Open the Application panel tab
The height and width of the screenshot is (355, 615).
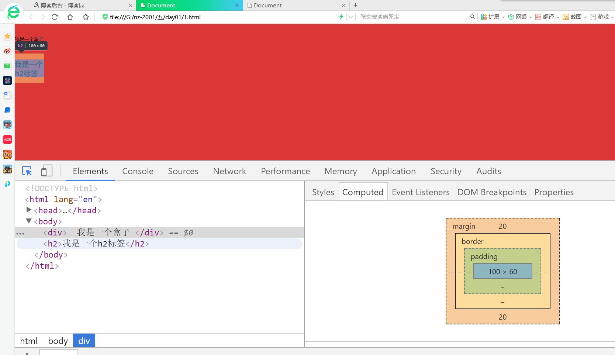pyautogui.click(x=394, y=171)
